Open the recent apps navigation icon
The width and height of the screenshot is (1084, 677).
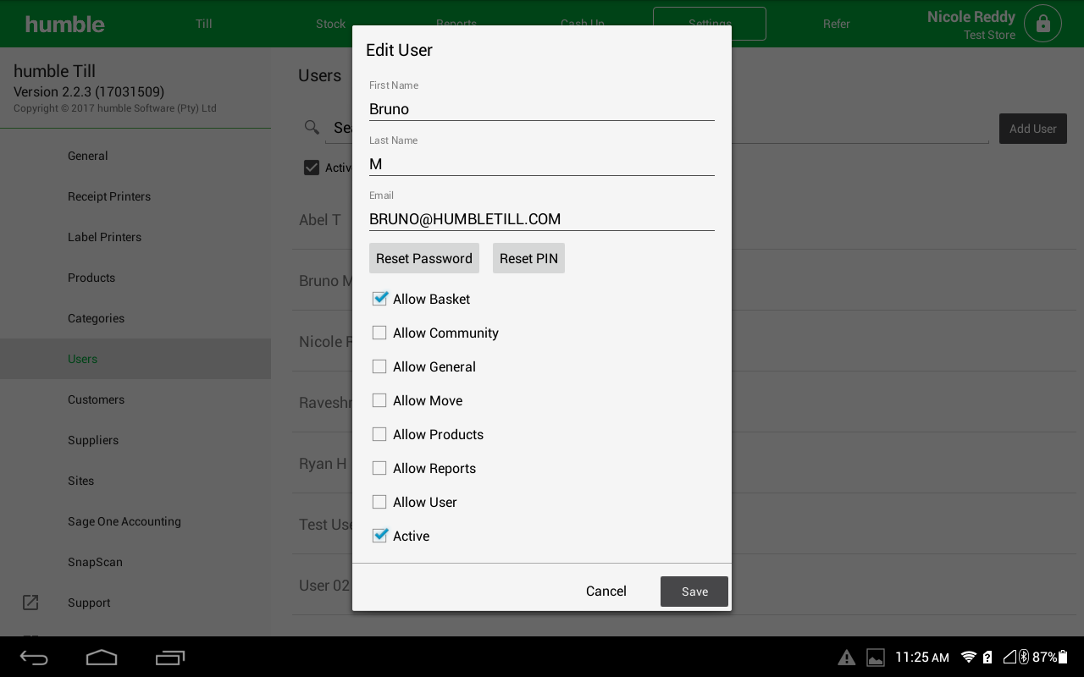(x=170, y=658)
